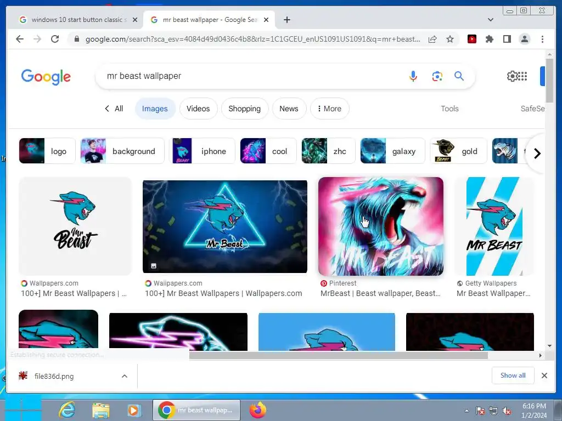Submit search using the magnifier icon

click(x=459, y=76)
